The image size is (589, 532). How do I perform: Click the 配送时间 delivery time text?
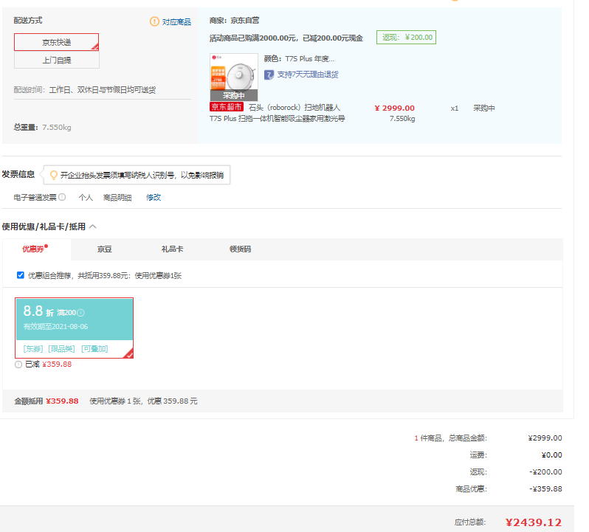85,90
